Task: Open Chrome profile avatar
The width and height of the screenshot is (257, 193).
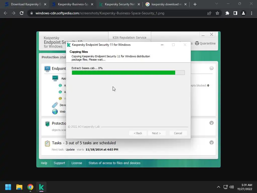Action: coord(243,13)
